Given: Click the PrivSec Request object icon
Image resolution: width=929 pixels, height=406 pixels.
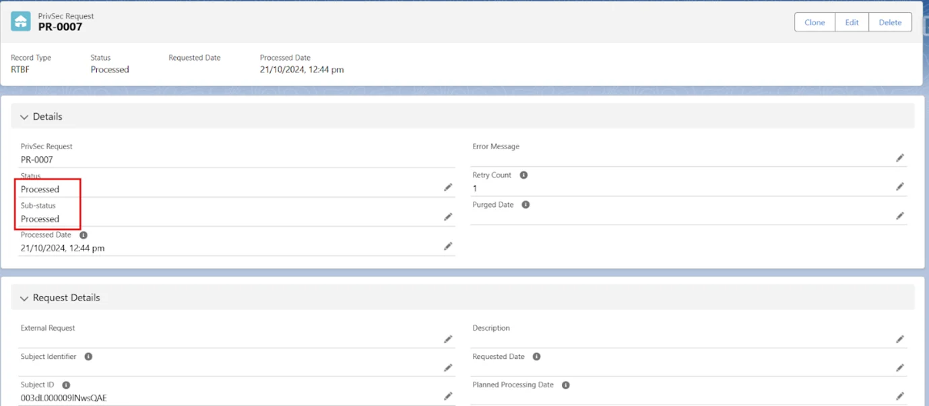Looking at the screenshot, I should click(x=21, y=22).
